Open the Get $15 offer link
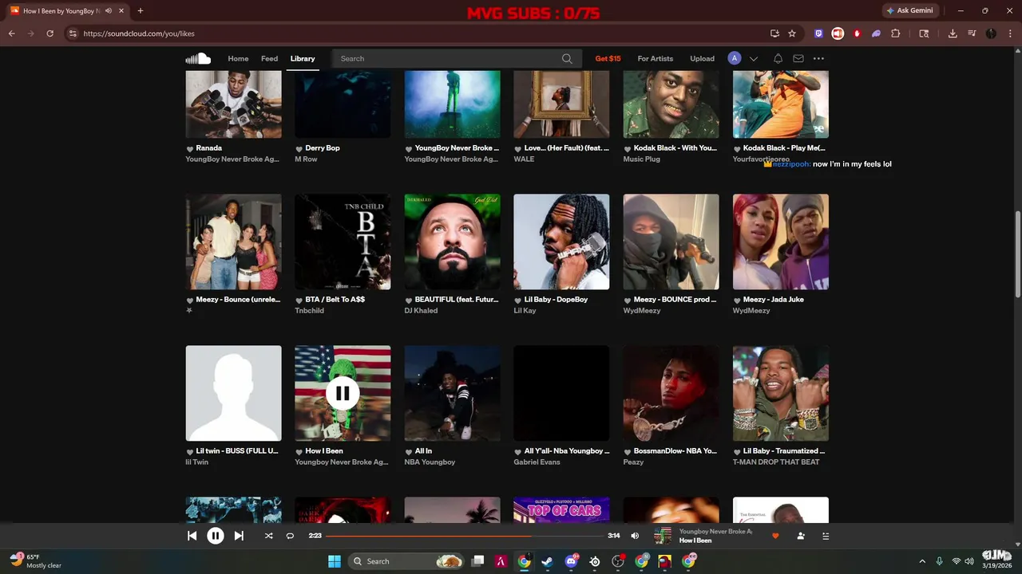 point(608,58)
